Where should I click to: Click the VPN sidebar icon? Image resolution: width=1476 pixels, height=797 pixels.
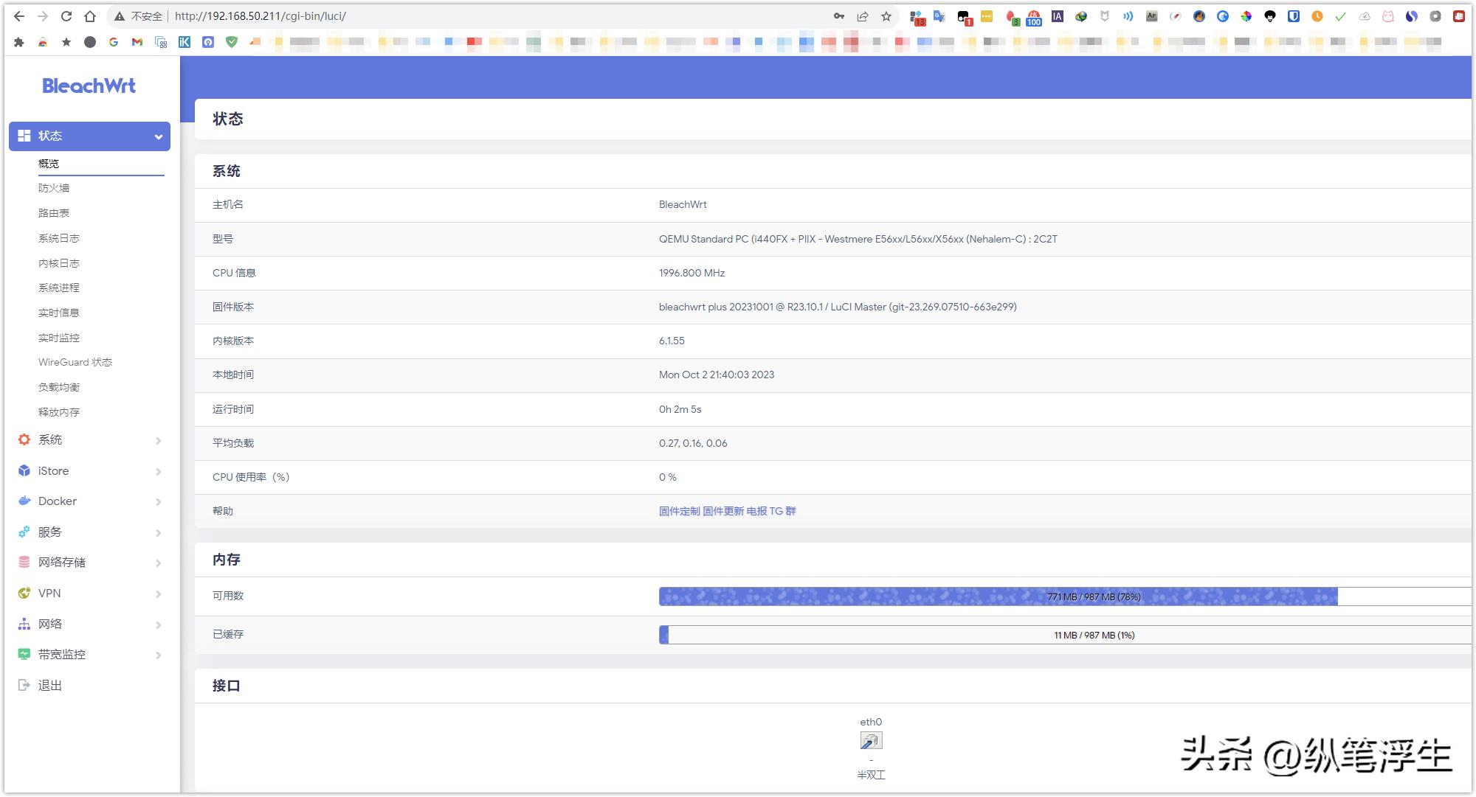tap(24, 593)
